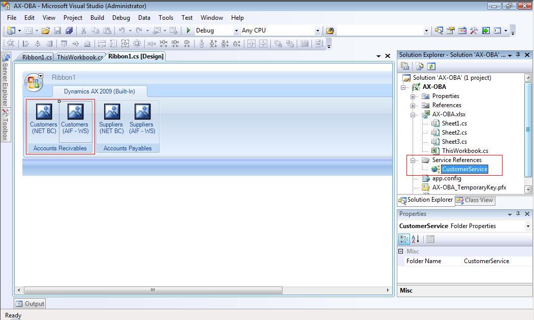The height and width of the screenshot is (320, 534).
Task: Open the File menu
Action: click(x=12, y=18)
